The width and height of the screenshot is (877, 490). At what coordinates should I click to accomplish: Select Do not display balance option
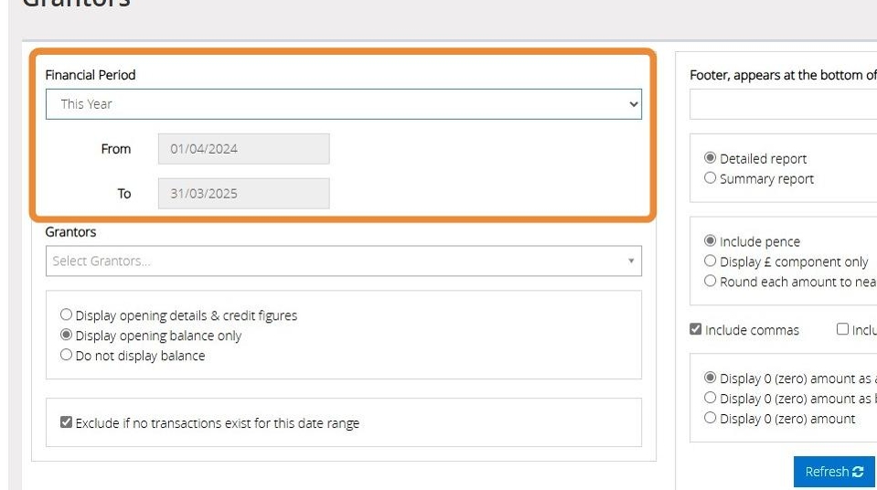pyautogui.click(x=66, y=355)
